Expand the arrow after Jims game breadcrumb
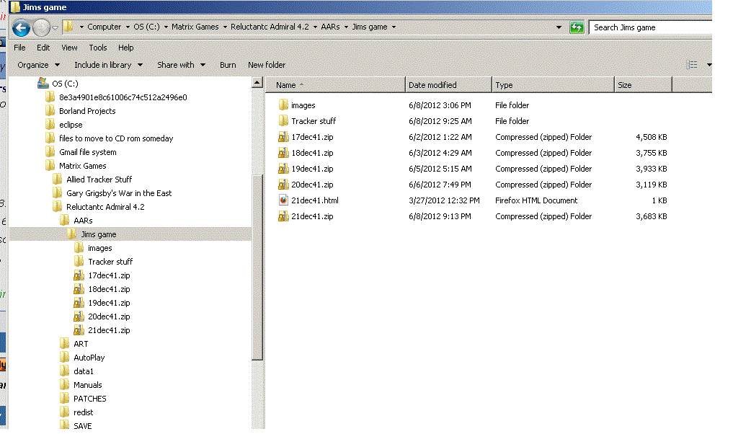This screenshot has height=434, width=733. (x=394, y=27)
